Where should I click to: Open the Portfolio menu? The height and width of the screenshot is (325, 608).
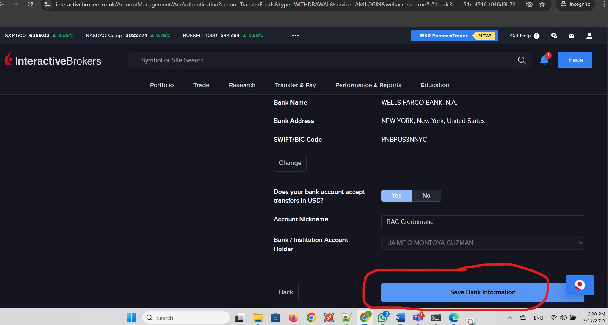click(x=162, y=85)
